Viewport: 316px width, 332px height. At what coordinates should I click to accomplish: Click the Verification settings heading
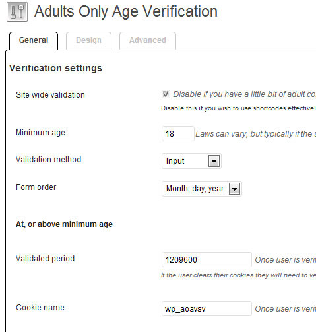[x=55, y=68]
